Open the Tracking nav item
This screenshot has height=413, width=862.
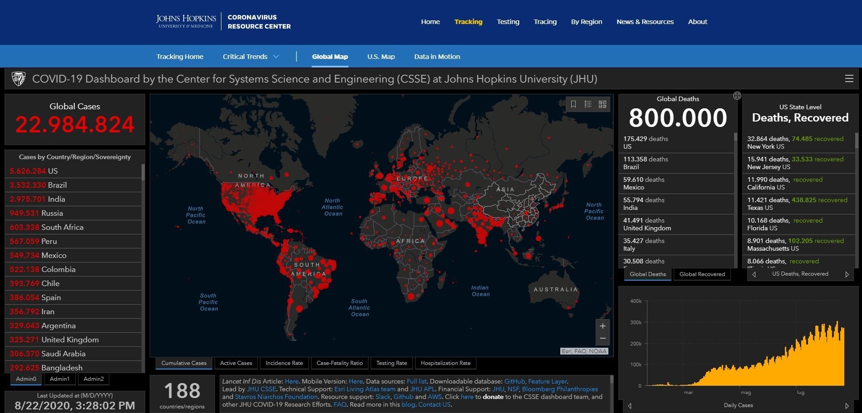pos(468,22)
